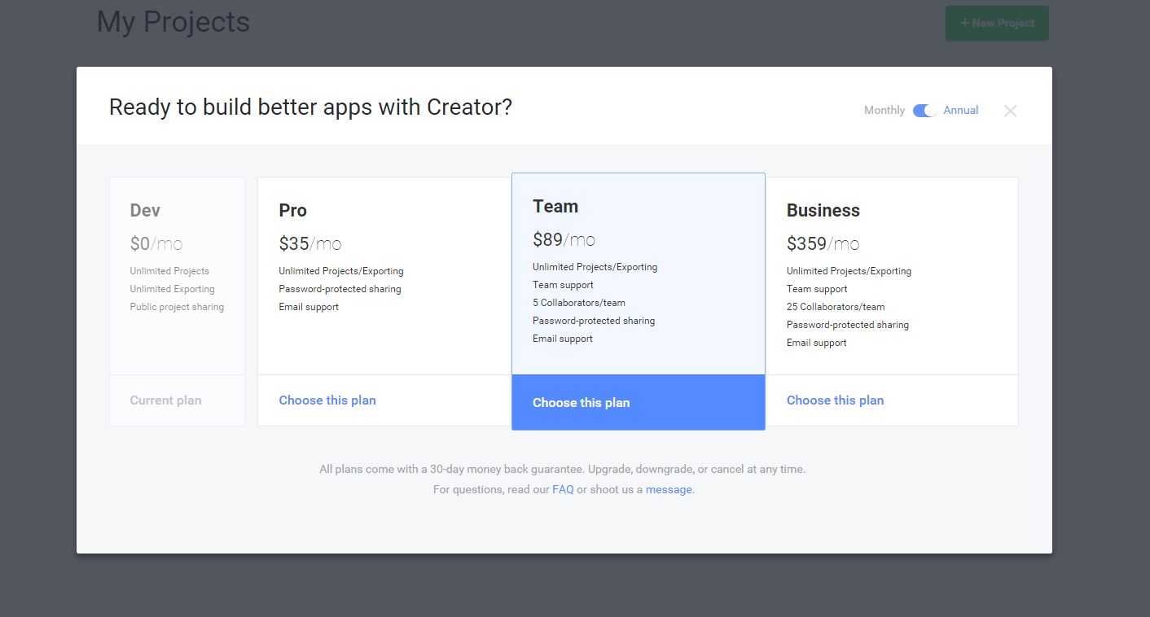The width and height of the screenshot is (1150, 617).
Task: Choose the Business plan
Action: (835, 400)
